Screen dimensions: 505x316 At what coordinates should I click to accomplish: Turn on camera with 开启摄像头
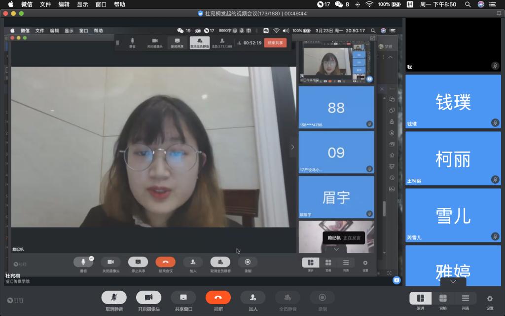point(148,297)
